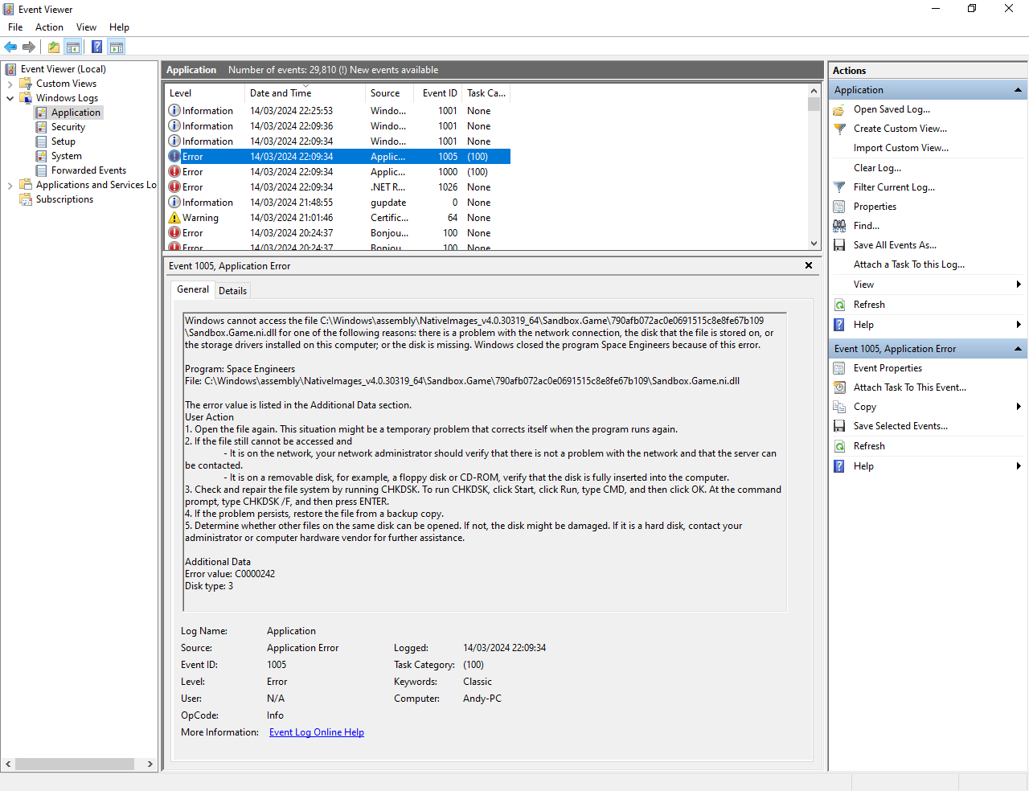1029x791 pixels.
Task: Click the Open Saved Log folder icon
Action: pos(839,109)
